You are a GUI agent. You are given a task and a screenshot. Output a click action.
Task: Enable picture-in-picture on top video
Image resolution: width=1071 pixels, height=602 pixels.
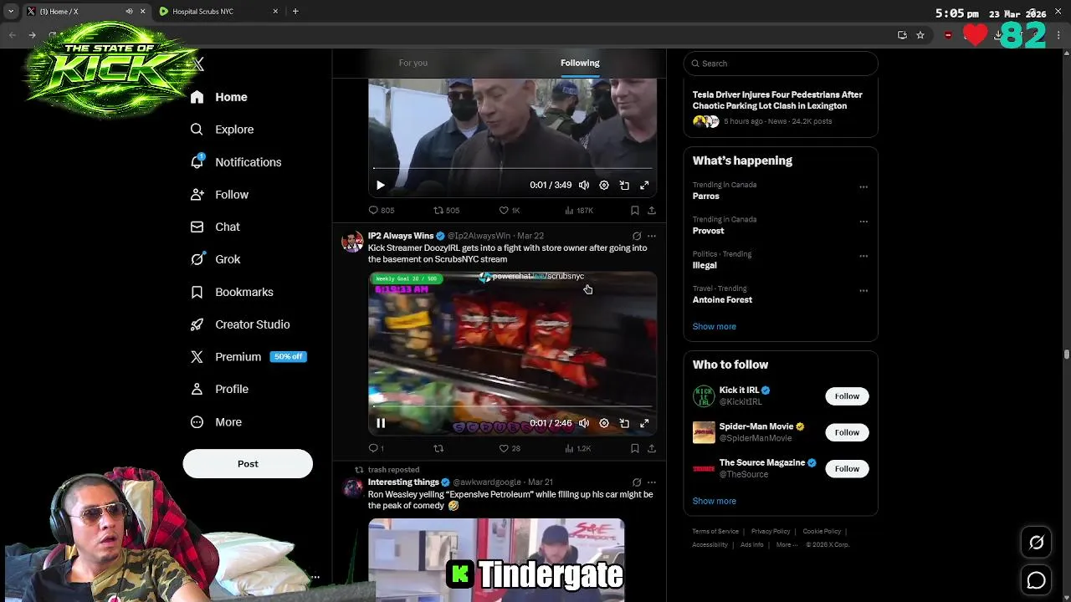click(624, 186)
